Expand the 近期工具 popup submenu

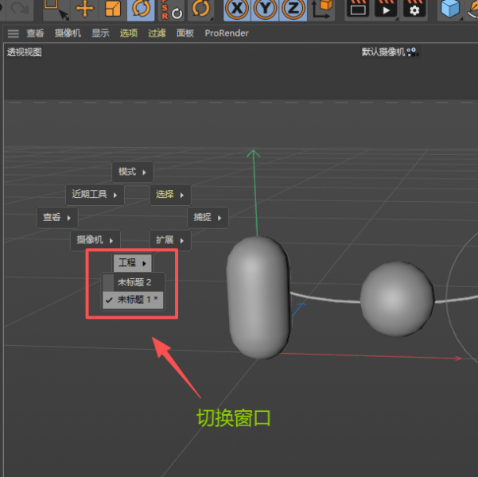click(95, 194)
